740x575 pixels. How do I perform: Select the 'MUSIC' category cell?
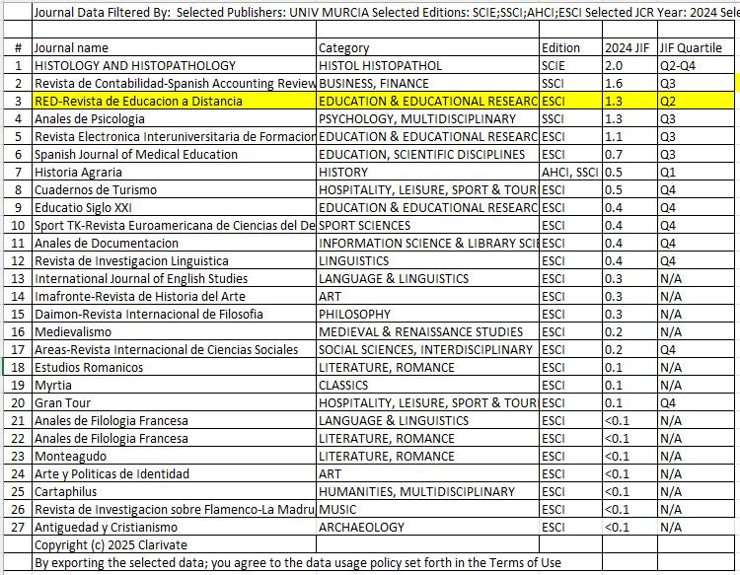(x=427, y=510)
